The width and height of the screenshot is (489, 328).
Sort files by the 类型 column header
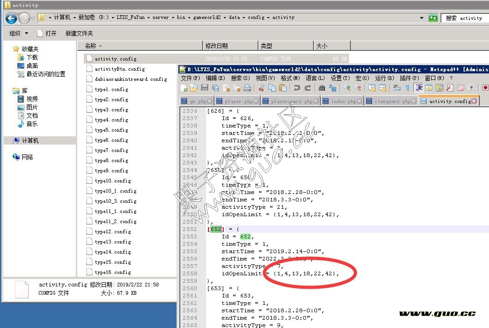[x=286, y=46]
